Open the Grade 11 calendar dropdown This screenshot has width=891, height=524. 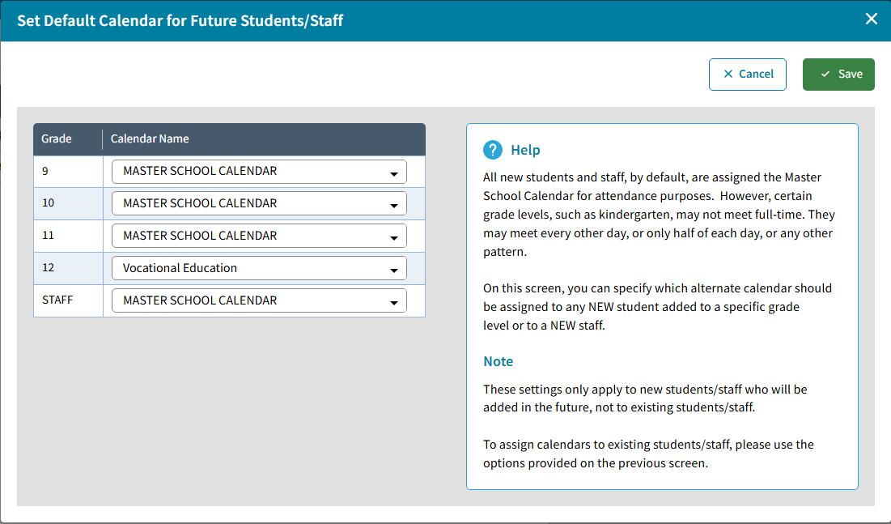tap(259, 236)
